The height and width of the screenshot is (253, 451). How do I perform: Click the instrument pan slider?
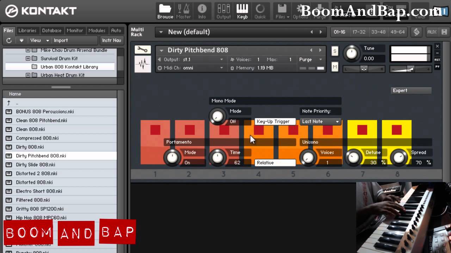pyautogui.click(x=364, y=69)
